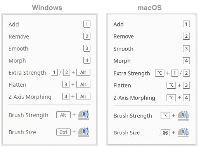The height and width of the screenshot is (147, 199).
Task: Click the Alt key in Windows Flatten row
Action: click(x=83, y=84)
